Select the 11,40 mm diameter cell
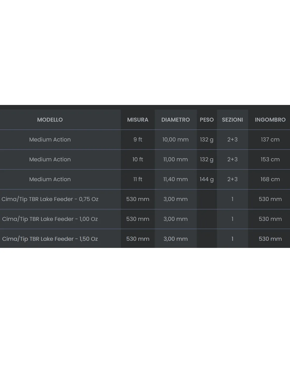Viewport: 290px width, 375px height. [x=176, y=179]
